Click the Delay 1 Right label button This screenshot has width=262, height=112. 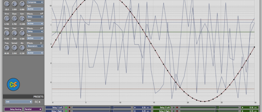pyautogui.click(x=54, y=111)
